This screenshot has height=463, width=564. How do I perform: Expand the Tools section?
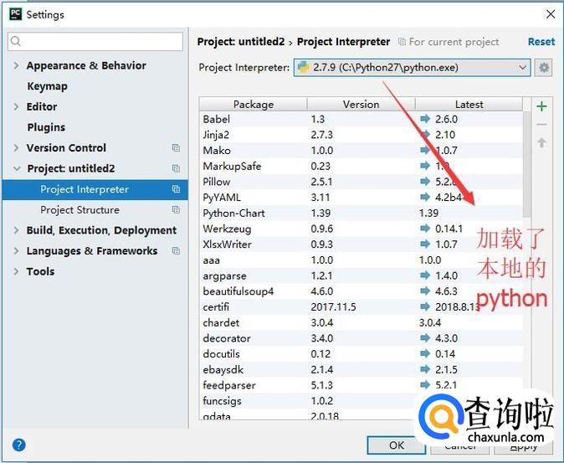point(16,271)
